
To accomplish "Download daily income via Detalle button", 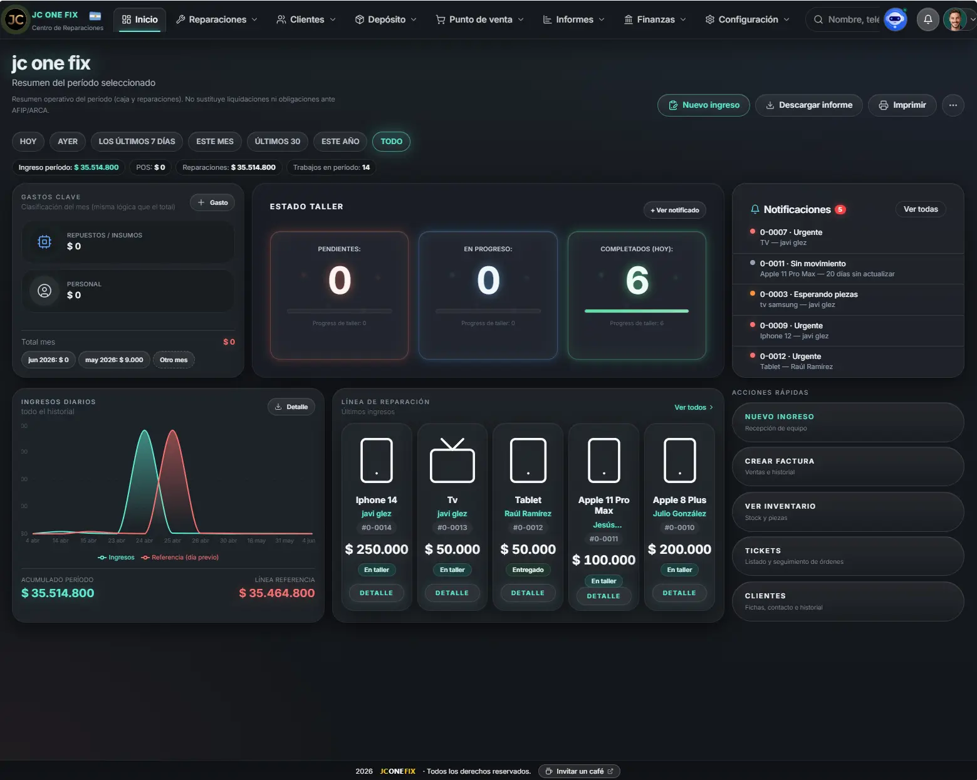I will (291, 407).
